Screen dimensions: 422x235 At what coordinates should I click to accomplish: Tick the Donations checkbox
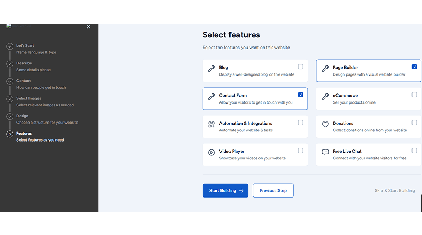[x=414, y=123]
